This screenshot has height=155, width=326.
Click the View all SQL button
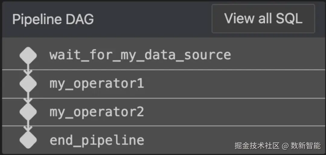tap(263, 19)
